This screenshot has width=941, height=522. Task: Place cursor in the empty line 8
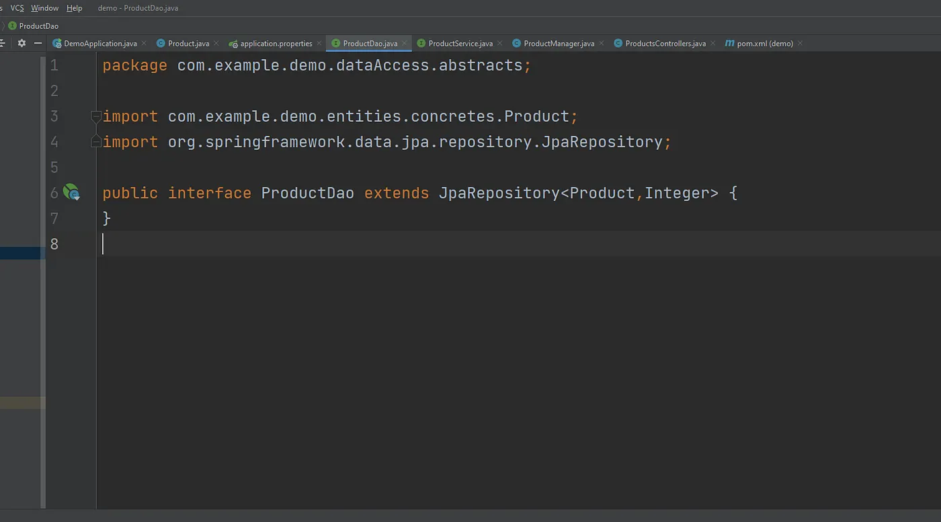click(x=519, y=244)
